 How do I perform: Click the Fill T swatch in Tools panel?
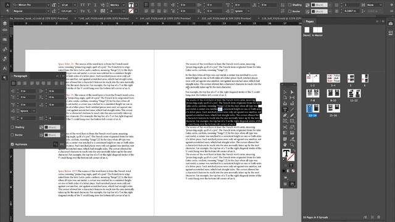coord(286,153)
